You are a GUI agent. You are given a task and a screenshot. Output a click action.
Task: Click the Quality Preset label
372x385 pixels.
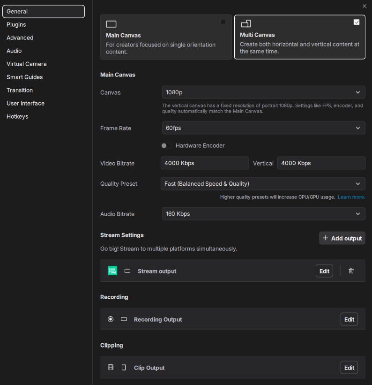pyautogui.click(x=119, y=184)
